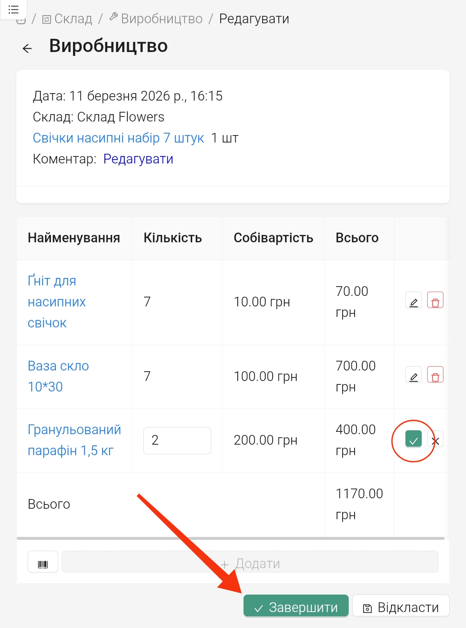Click the back arrow next to Виробництво
The width and height of the screenshot is (466, 628).
pyautogui.click(x=27, y=48)
